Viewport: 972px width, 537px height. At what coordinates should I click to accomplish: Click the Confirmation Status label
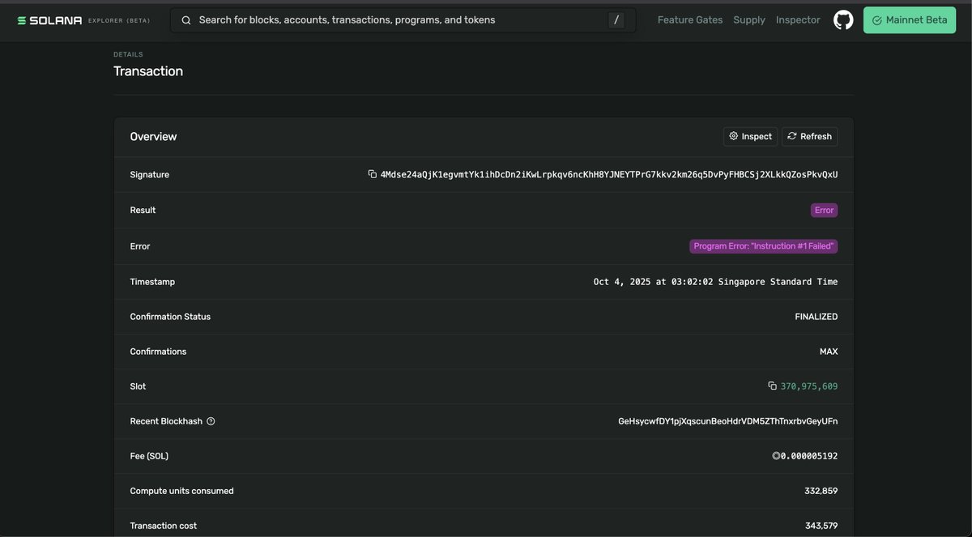[x=170, y=317]
